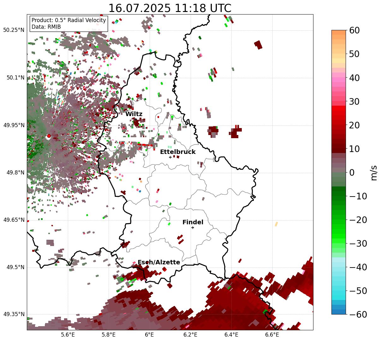Click the 30 colorbar tick label
The height and width of the screenshot is (341, 381).
tap(354, 102)
